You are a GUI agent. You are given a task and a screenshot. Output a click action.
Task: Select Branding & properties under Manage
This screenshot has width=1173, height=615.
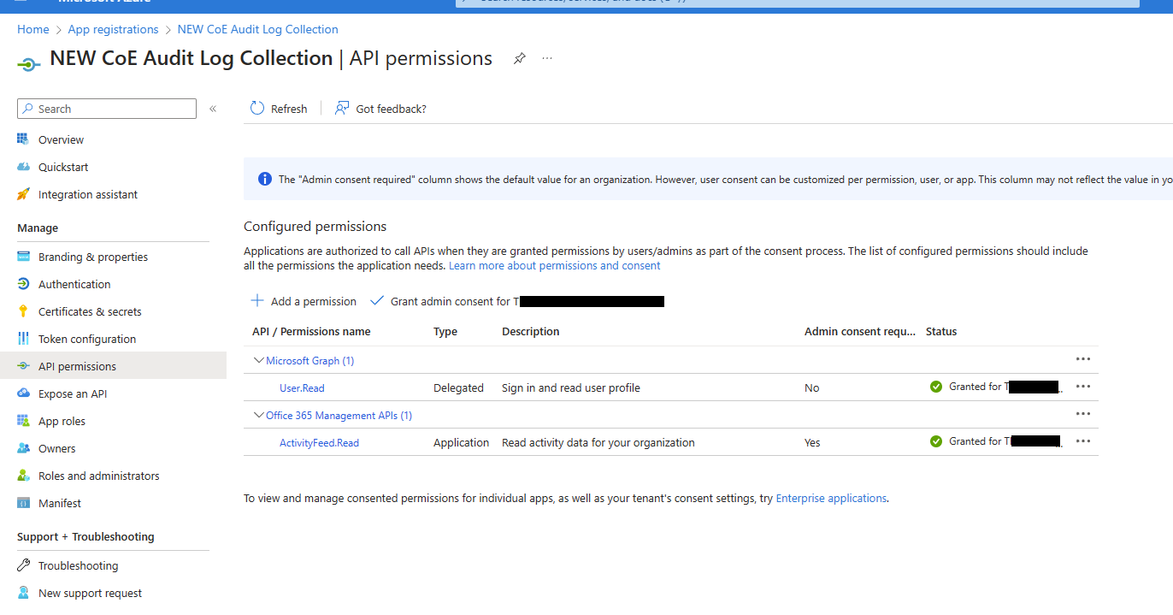(91, 256)
